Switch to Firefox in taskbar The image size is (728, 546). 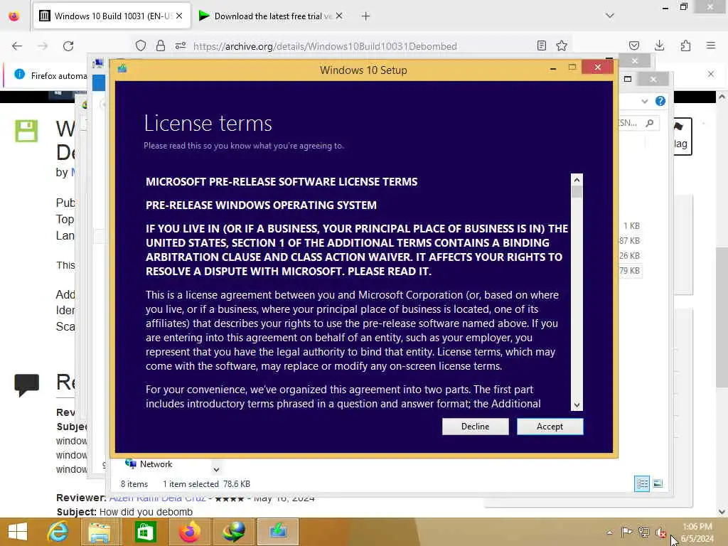point(189,532)
